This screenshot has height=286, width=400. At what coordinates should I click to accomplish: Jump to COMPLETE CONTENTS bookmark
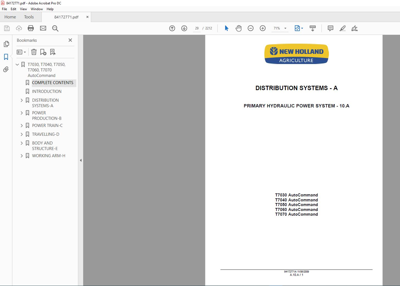point(53,83)
